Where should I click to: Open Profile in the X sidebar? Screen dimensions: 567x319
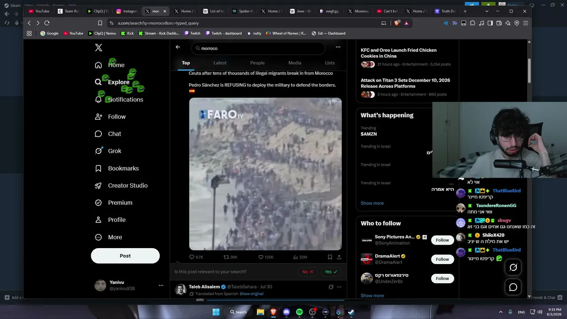click(110, 220)
